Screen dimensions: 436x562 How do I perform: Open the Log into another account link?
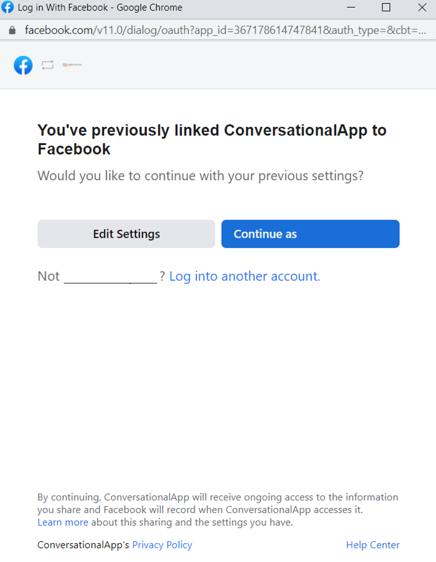244,276
